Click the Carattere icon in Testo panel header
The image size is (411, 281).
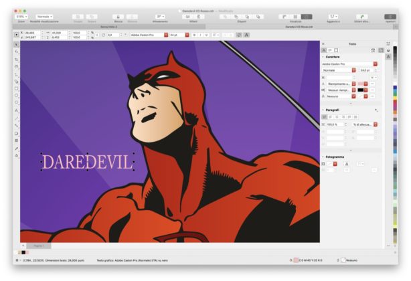pos(324,50)
